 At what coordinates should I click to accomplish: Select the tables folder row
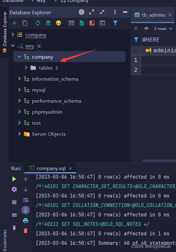(70, 68)
